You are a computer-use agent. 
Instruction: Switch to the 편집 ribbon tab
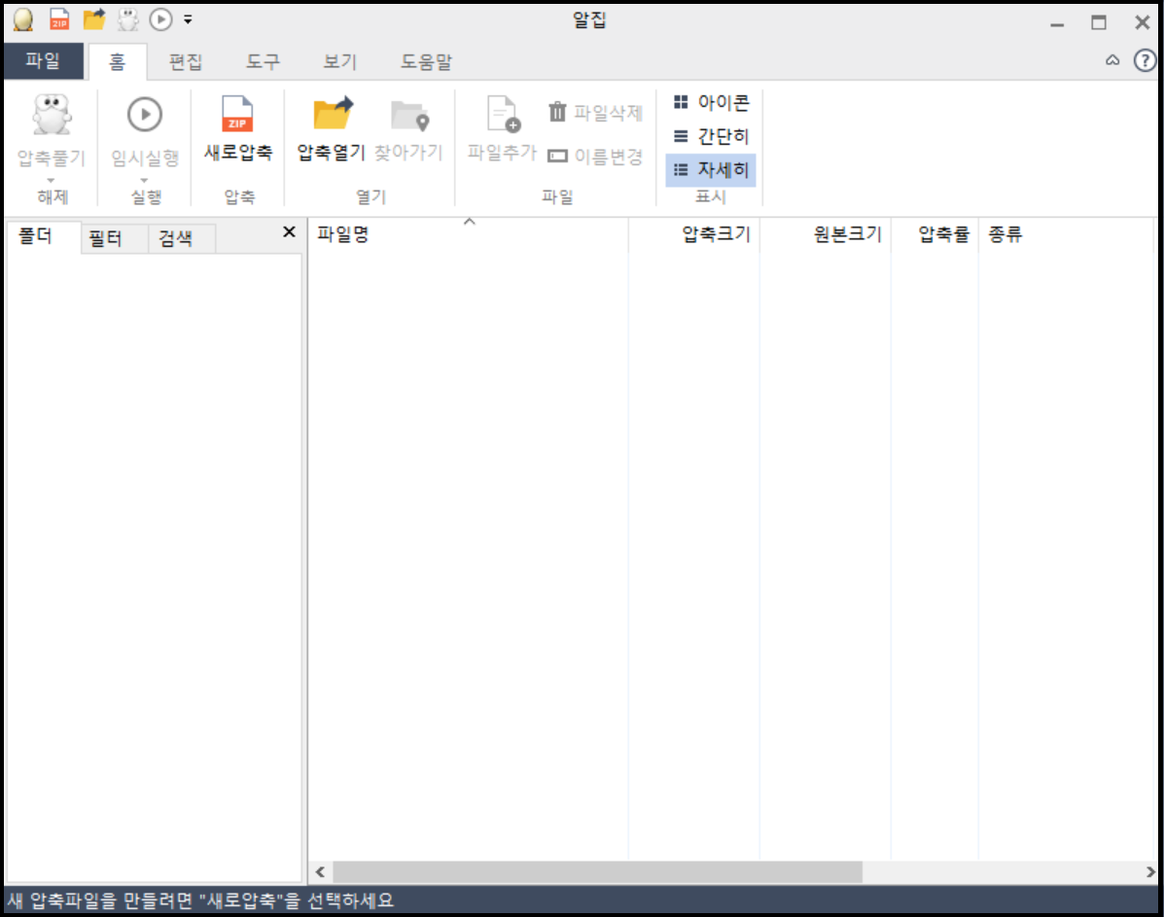[186, 61]
